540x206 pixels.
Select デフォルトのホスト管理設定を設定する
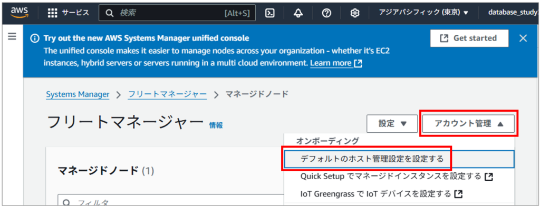point(399,159)
